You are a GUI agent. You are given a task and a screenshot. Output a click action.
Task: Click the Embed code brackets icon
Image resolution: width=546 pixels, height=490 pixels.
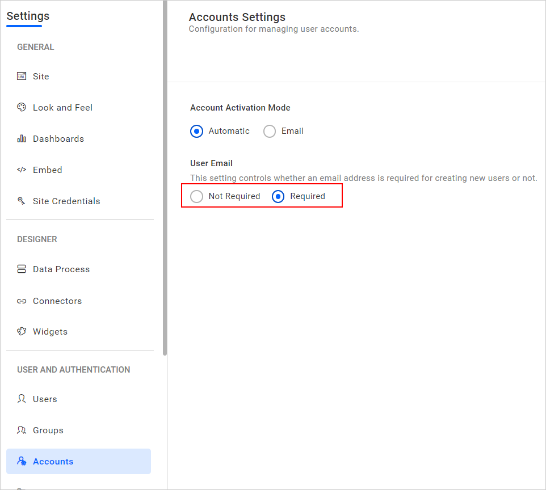point(22,170)
